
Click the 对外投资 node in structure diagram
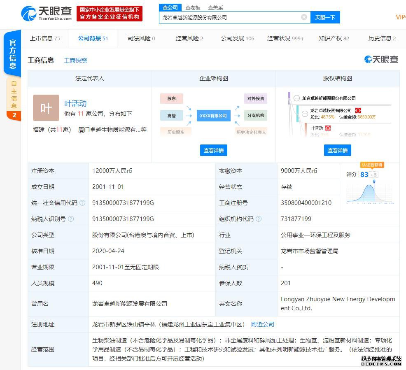pos(256,98)
